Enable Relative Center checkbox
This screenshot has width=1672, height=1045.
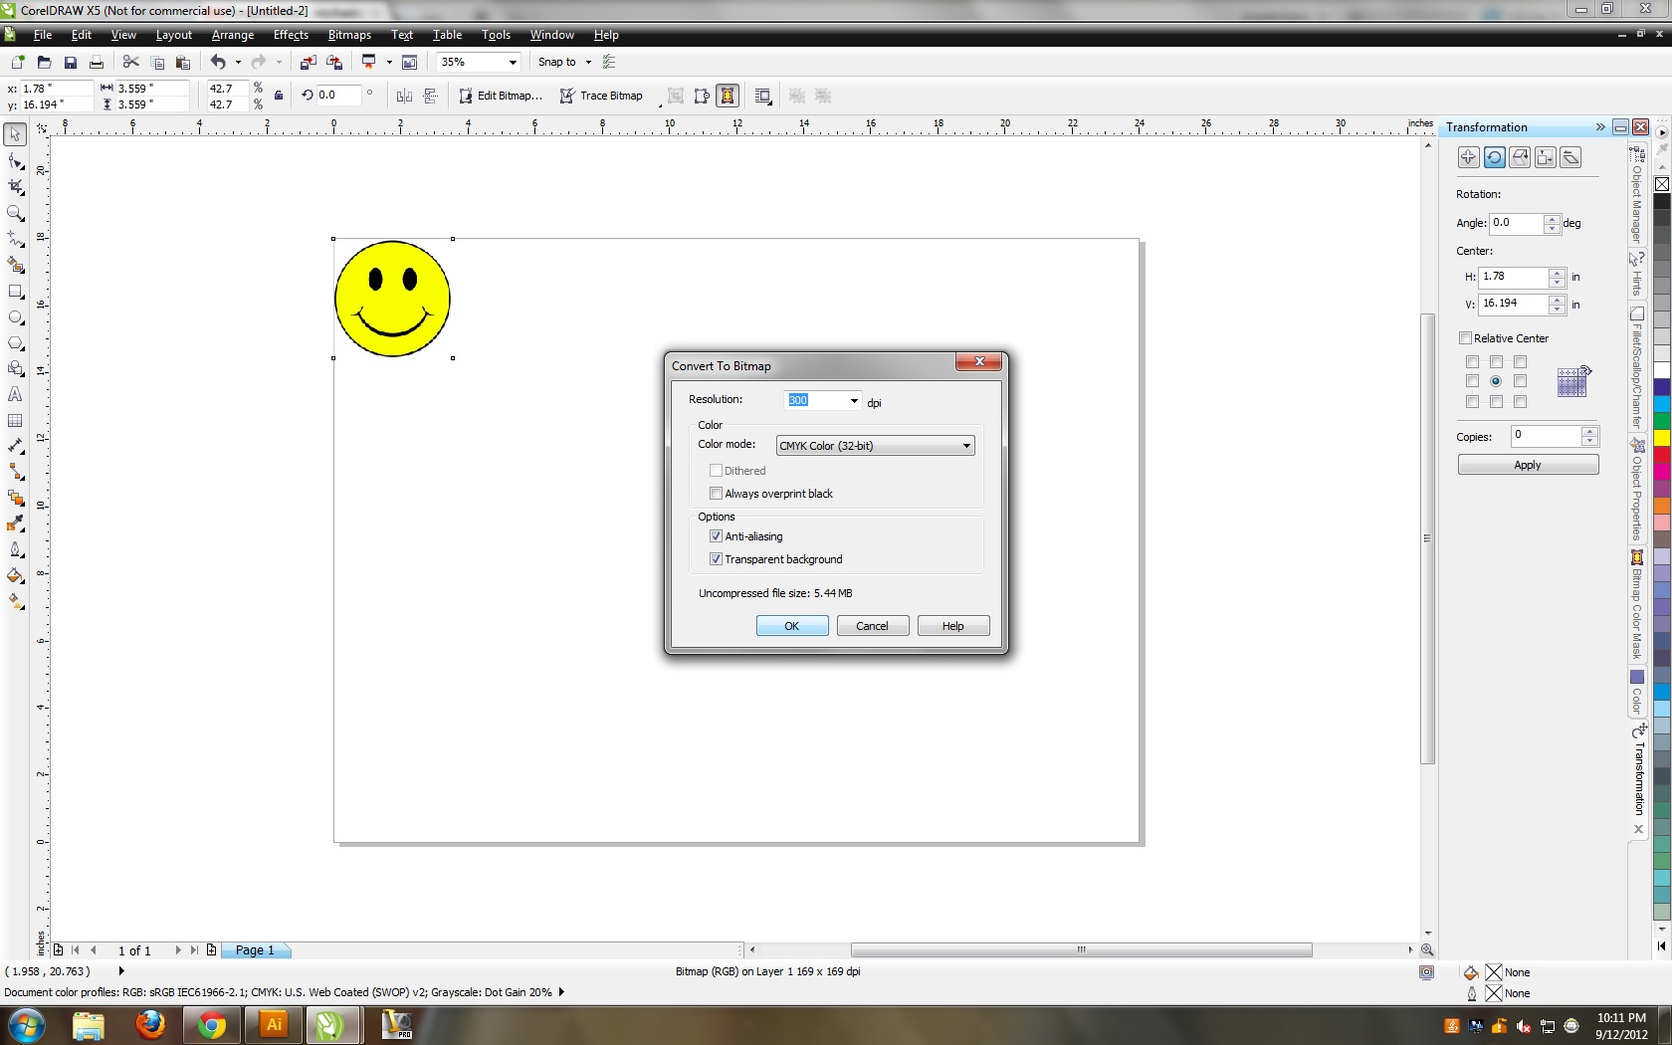coord(1465,338)
